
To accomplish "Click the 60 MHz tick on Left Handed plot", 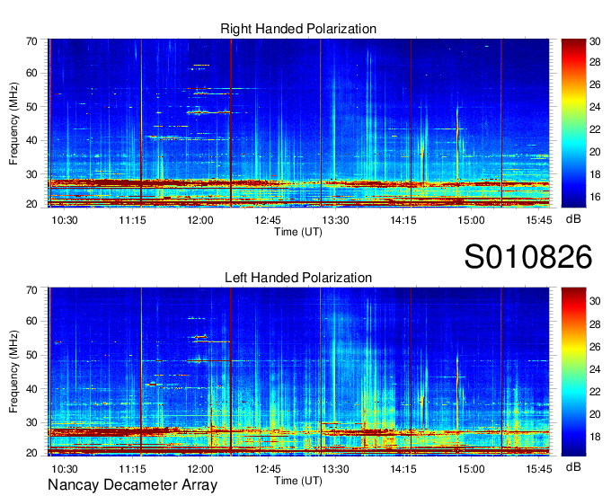I will pyautogui.click(x=31, y=321).
